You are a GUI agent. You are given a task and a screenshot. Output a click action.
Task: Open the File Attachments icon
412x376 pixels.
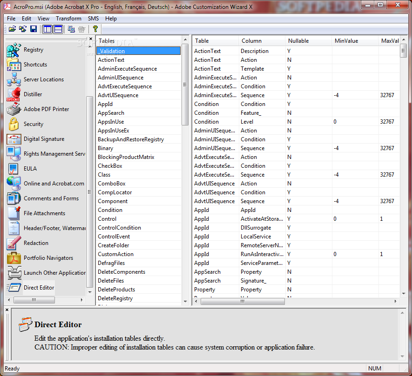[x=14, y=213]
